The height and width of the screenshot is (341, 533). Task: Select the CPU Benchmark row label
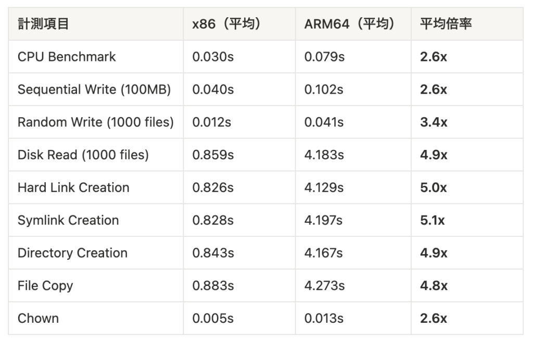[x=67, y=57]
